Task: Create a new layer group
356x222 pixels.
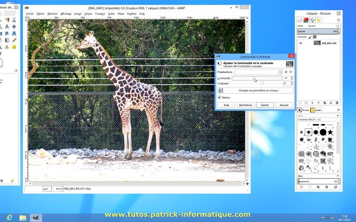Action: click(306, 103)
